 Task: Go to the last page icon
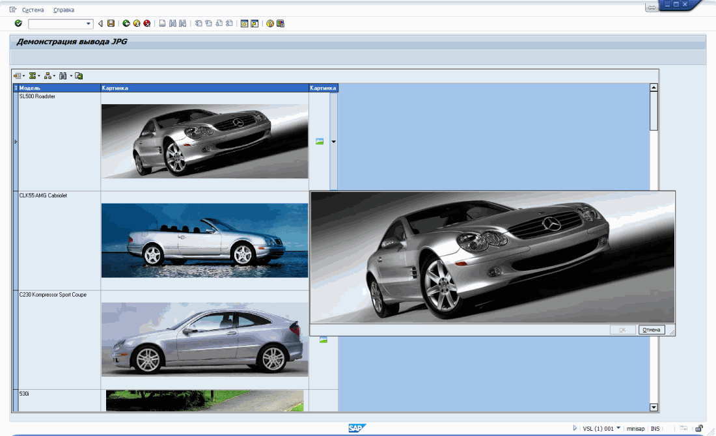tap(229, 23)
